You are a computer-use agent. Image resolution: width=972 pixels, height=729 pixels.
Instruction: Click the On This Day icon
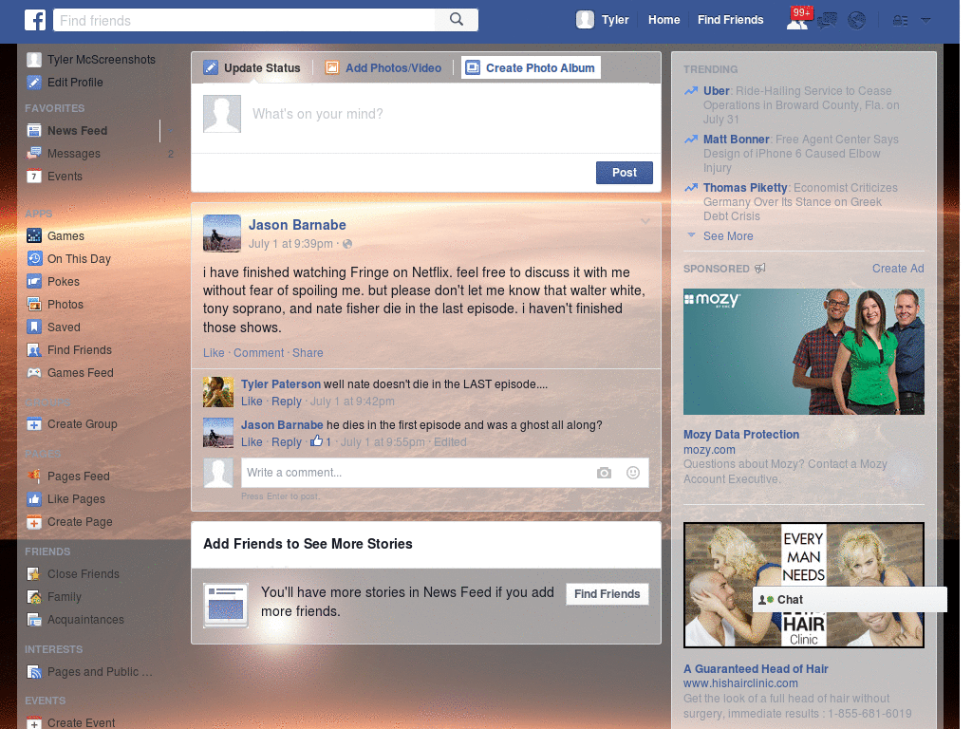[34, 258]
